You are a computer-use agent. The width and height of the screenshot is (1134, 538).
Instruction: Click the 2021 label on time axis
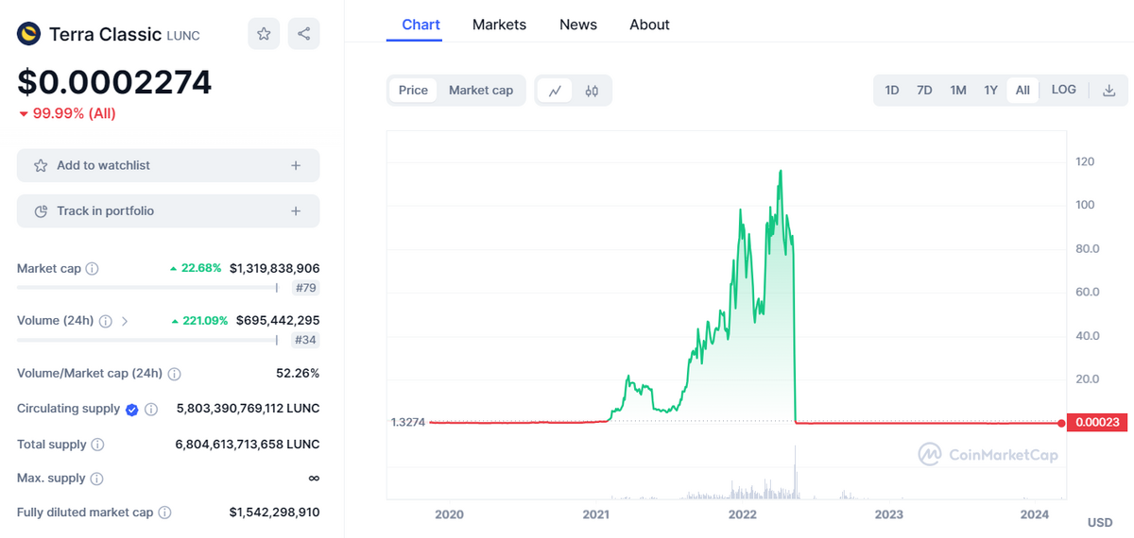click(595, 514)
